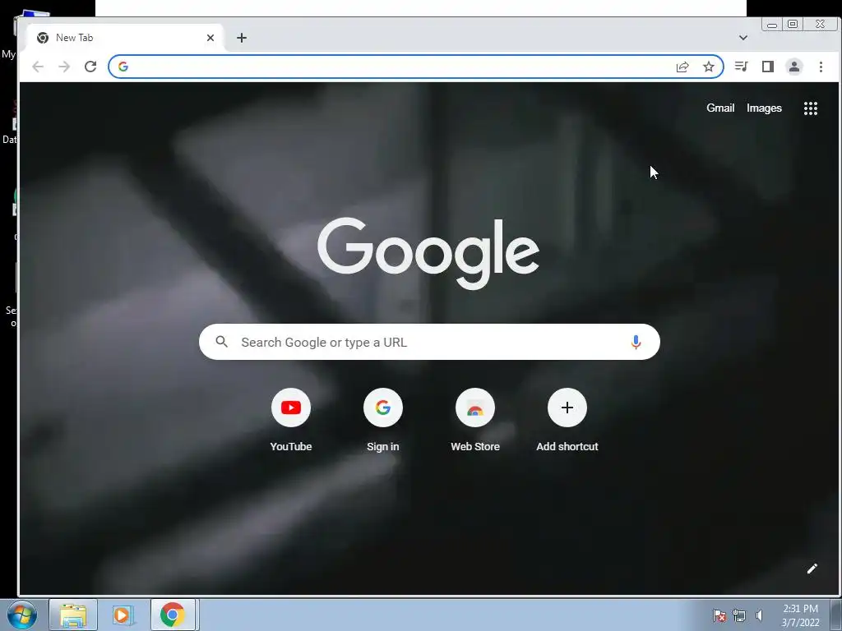Open Chrome's three-dot menu
This screenshot has height=631, width=842.
821,67
